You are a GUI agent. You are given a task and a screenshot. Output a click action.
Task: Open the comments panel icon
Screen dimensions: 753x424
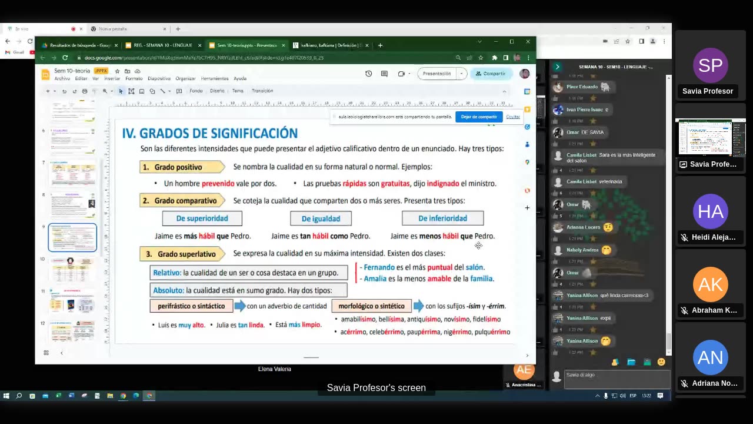coord(384,74)
